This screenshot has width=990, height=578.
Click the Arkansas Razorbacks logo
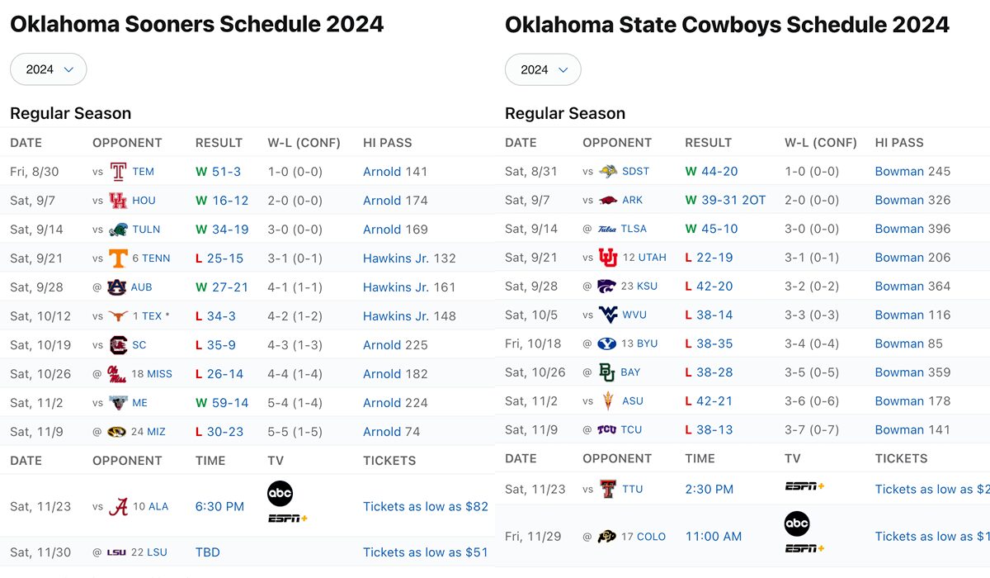[x=608, y=200]
